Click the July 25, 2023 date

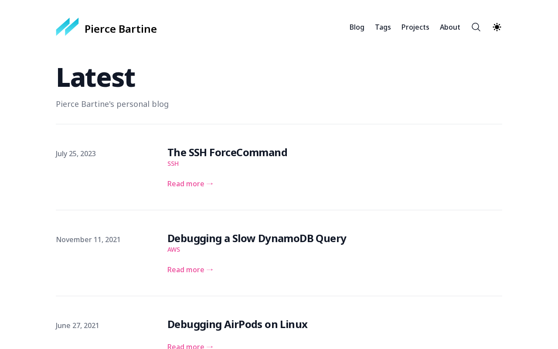[x=76, y=154]
